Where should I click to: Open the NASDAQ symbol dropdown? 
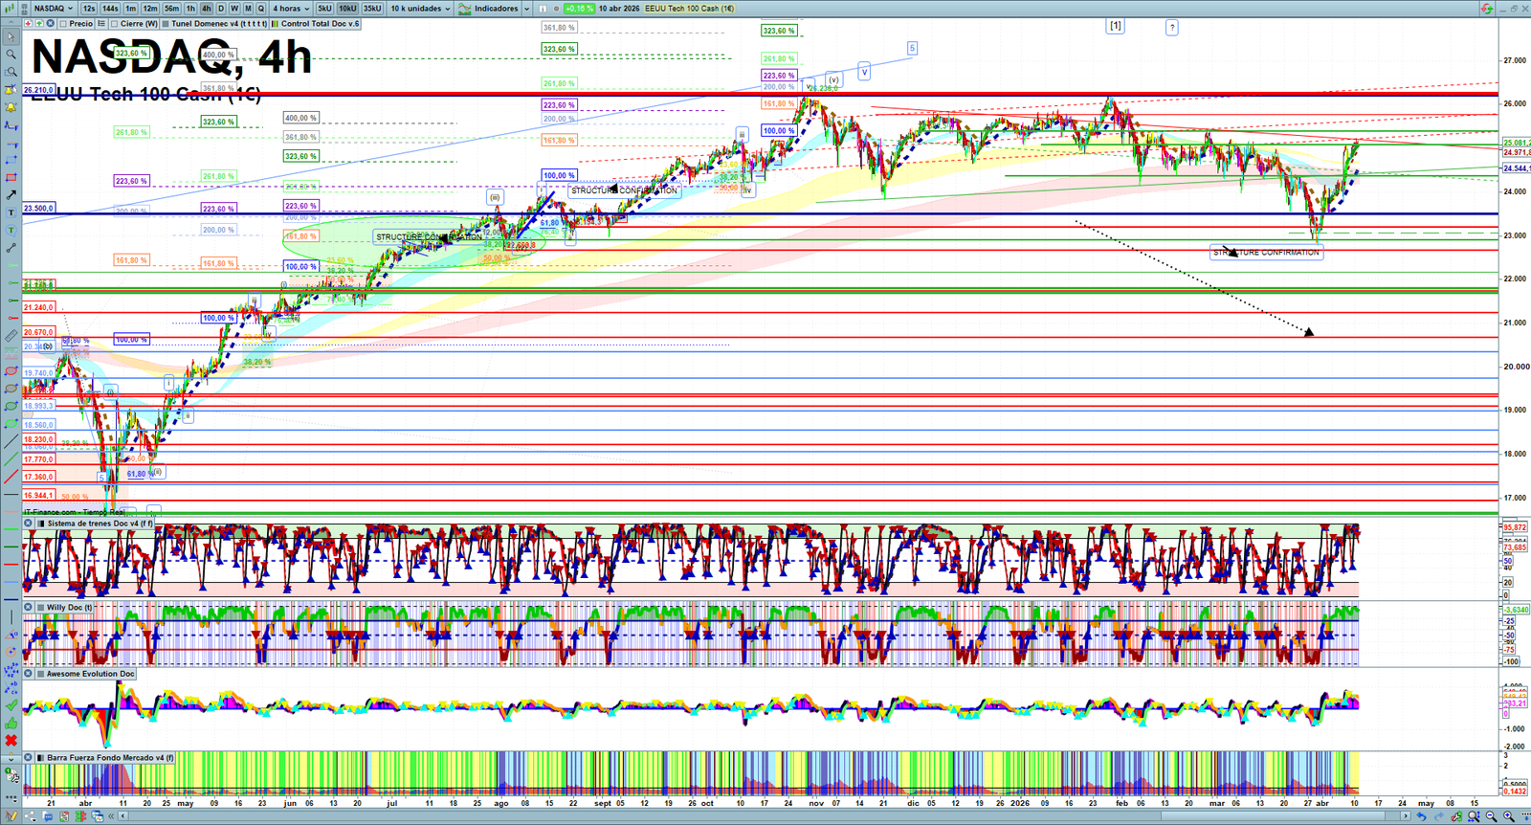[53, 9]
